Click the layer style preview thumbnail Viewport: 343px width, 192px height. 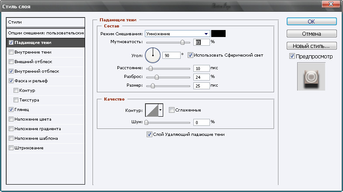311,76
